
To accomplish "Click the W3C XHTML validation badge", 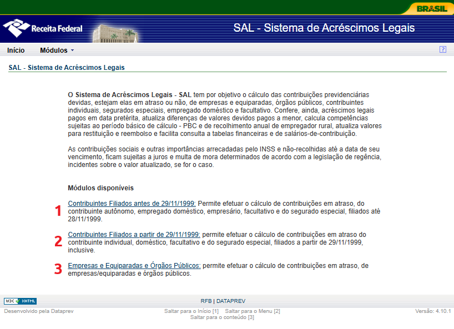I will tap(20, 301).
